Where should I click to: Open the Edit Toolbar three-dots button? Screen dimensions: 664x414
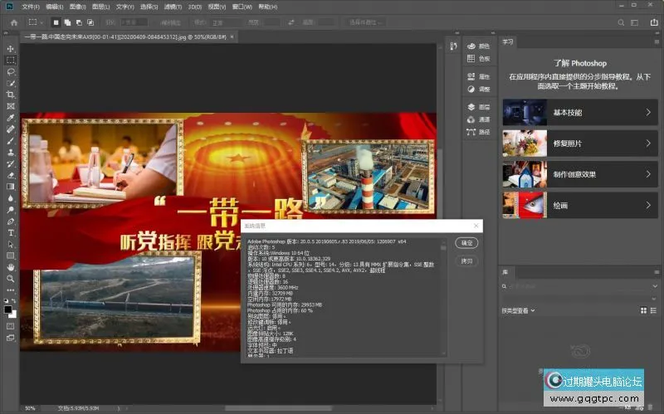[11, 290]
